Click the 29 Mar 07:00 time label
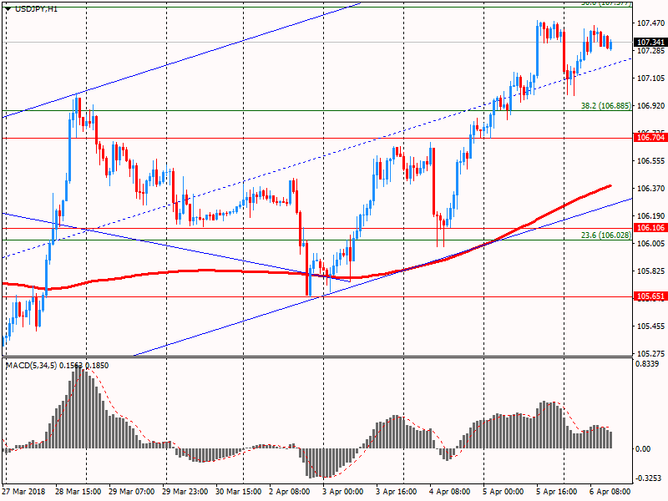 pos(132,492)
